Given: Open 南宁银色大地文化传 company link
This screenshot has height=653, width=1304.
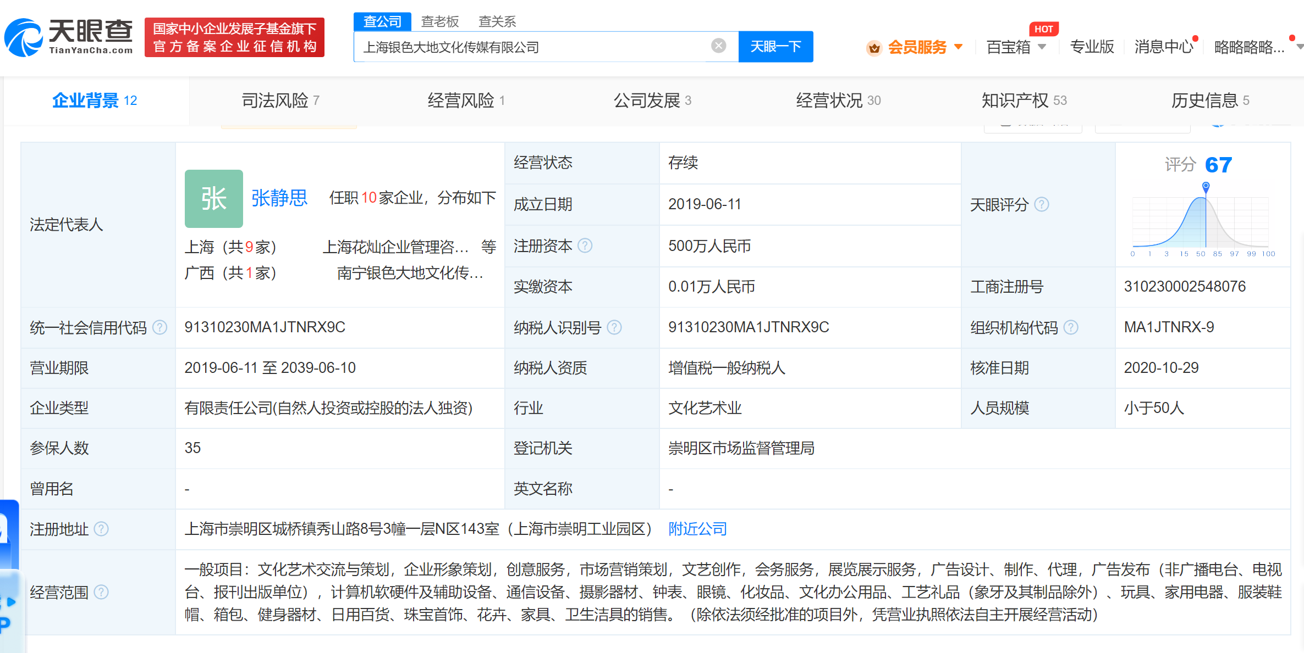Looking at the screenshot, I should coord(410,273).
